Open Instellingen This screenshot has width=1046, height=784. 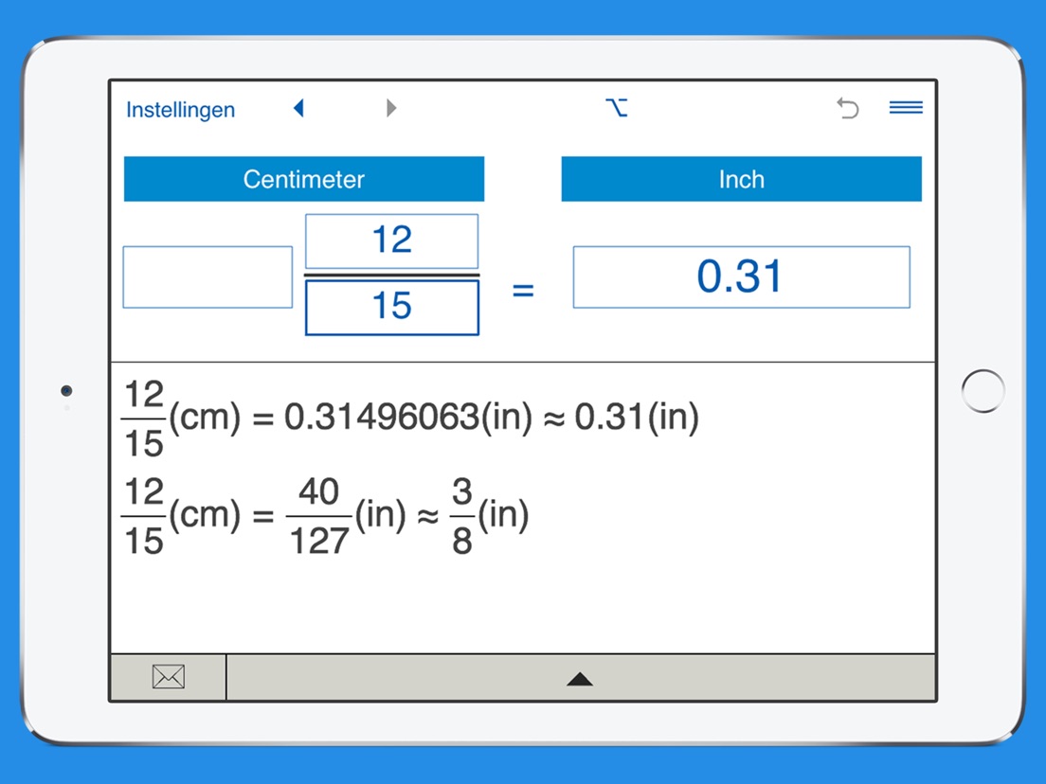(x=180, y=110)
